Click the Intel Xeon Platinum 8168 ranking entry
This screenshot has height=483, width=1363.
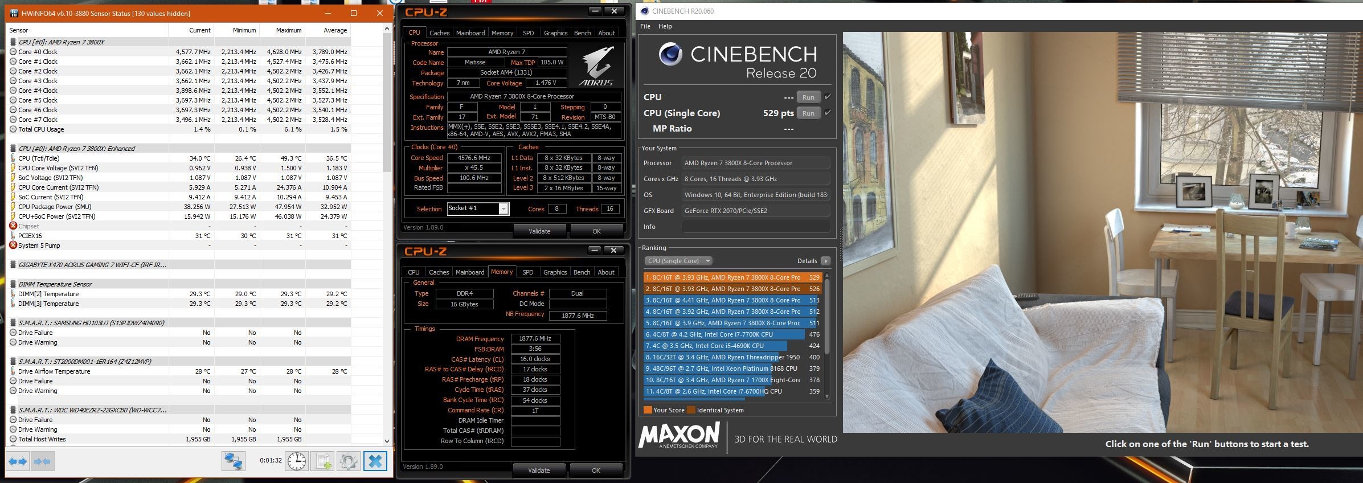(x=733, y=369)
